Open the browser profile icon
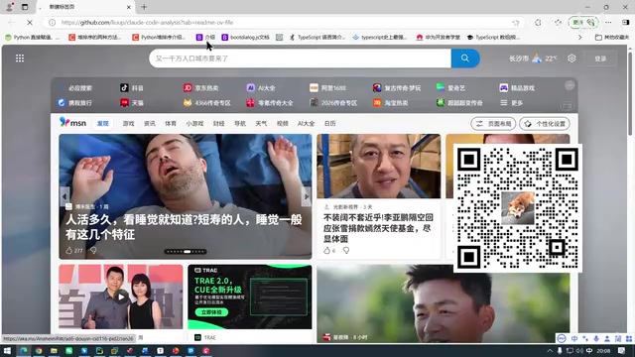 coord(10,7)
